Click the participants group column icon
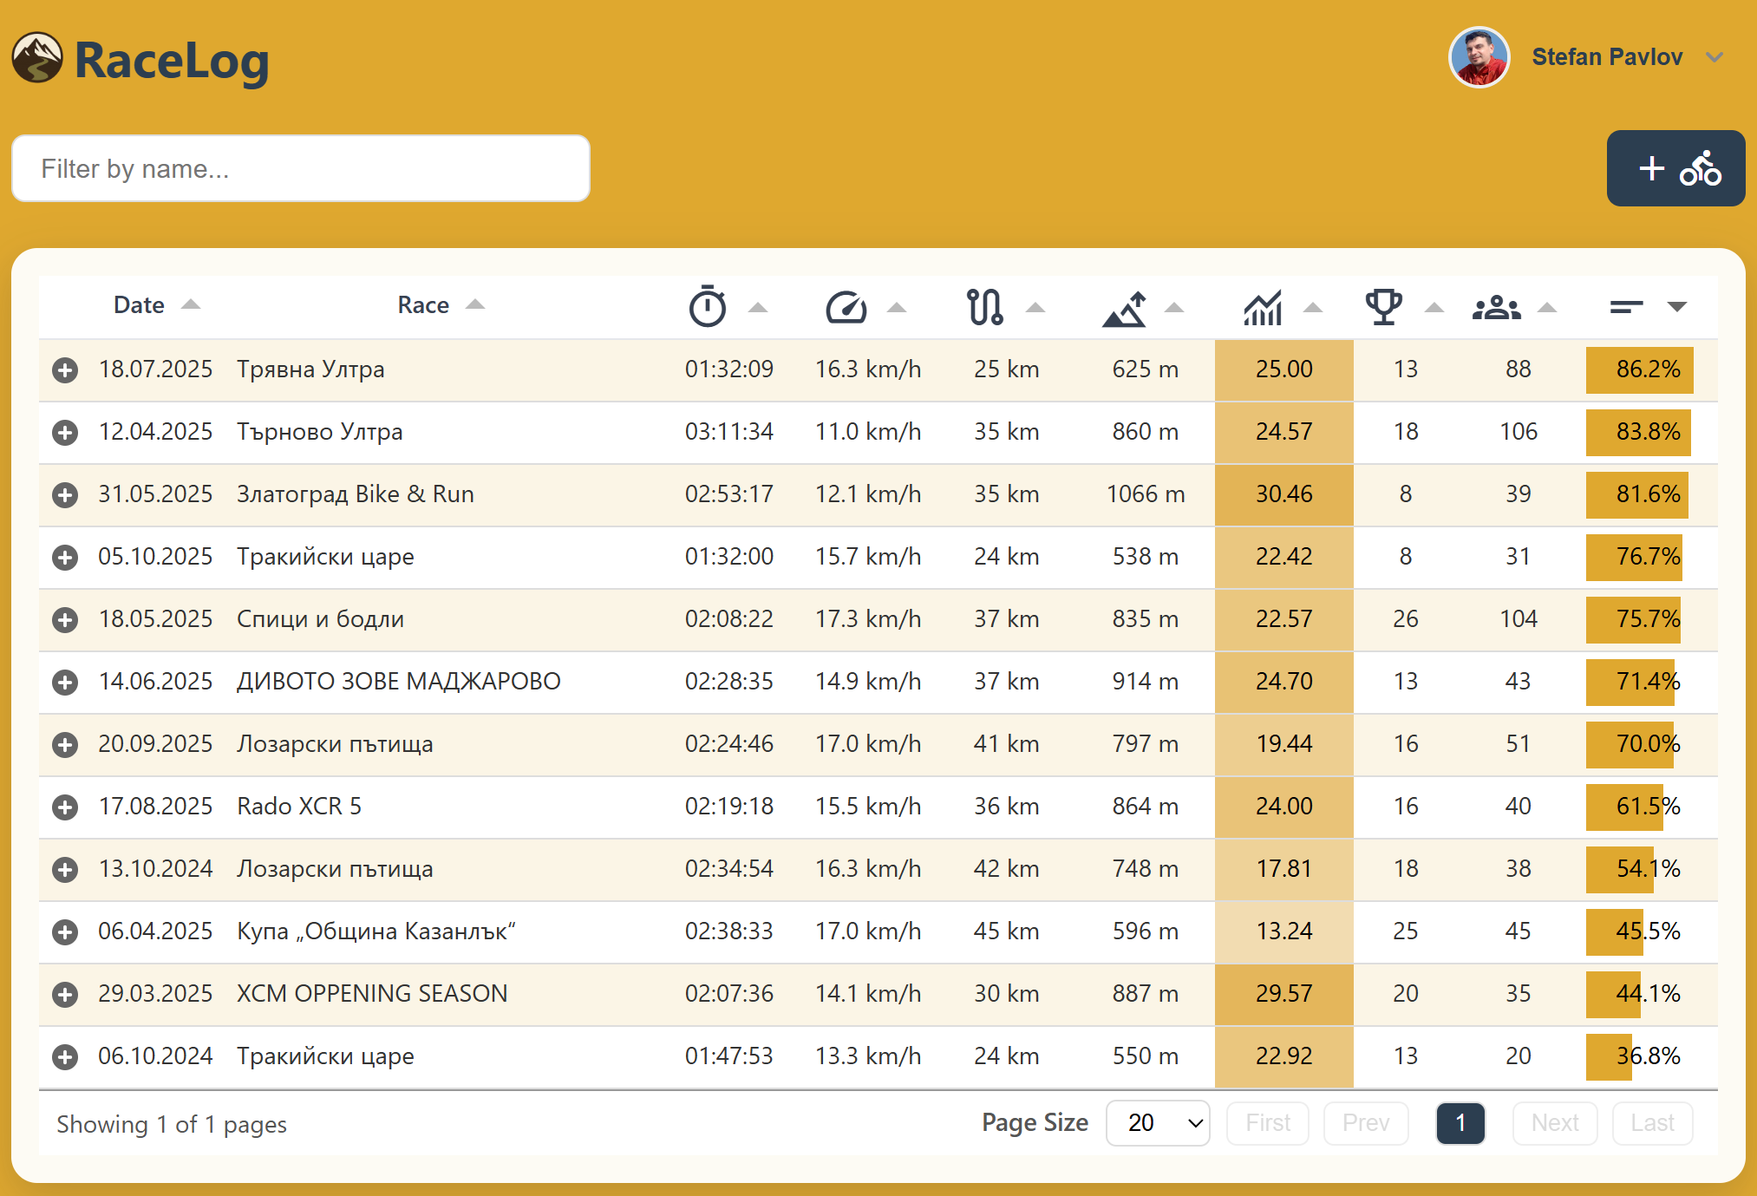1757x1196 pixels. point(1496,307)
